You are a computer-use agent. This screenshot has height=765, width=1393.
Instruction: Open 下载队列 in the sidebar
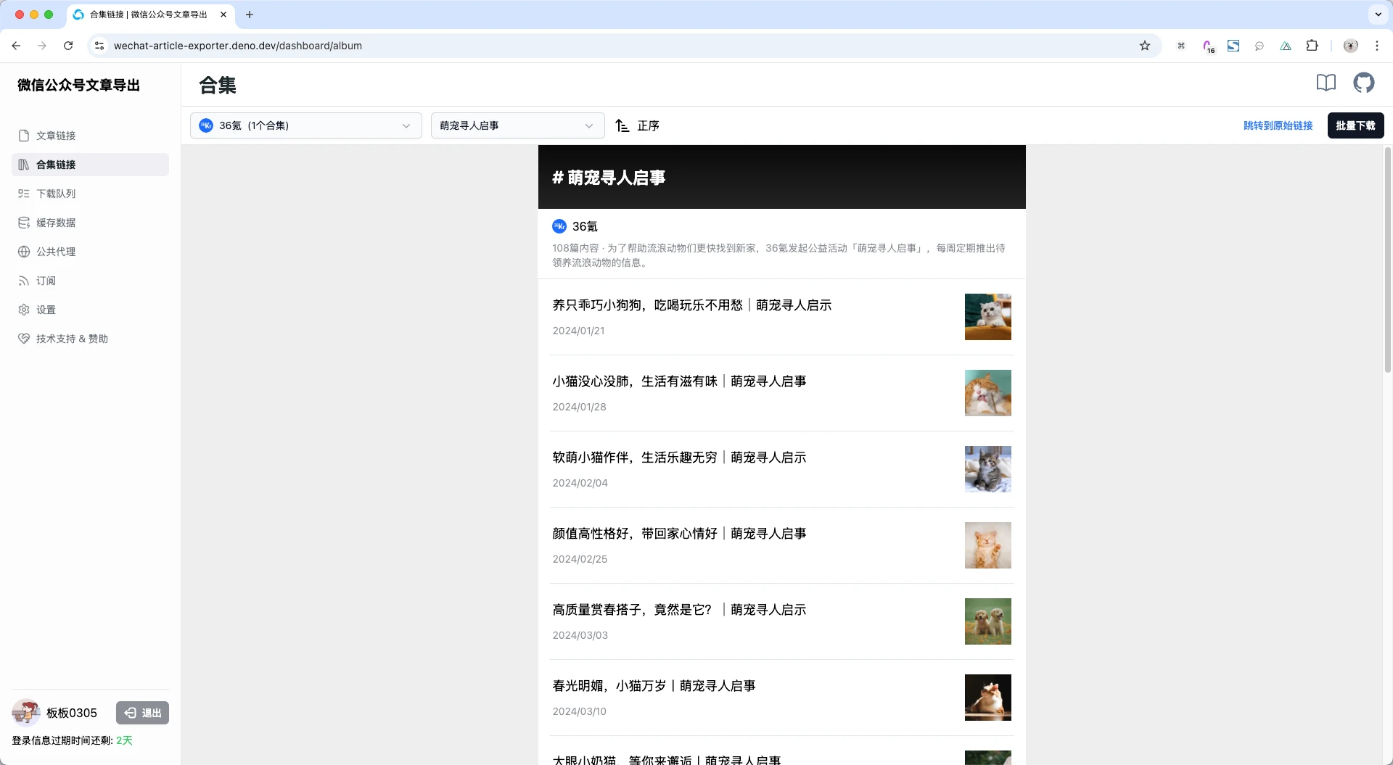pos(56,194)
